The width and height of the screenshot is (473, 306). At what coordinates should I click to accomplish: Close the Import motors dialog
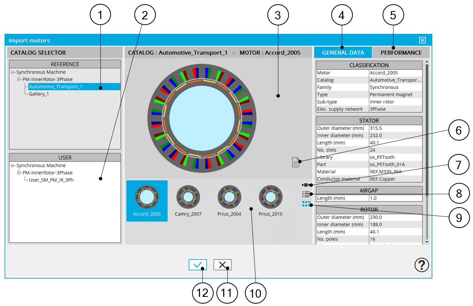click(x=422, y=40)
